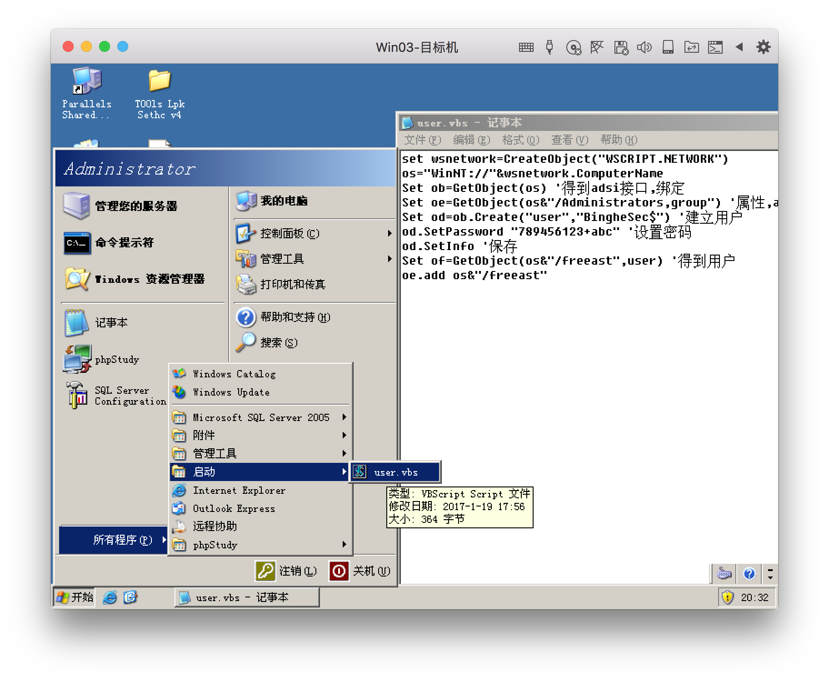829x682 pixels.
Task: Expand Control Panel (控制面板) submenu
Action: (314, 233)
